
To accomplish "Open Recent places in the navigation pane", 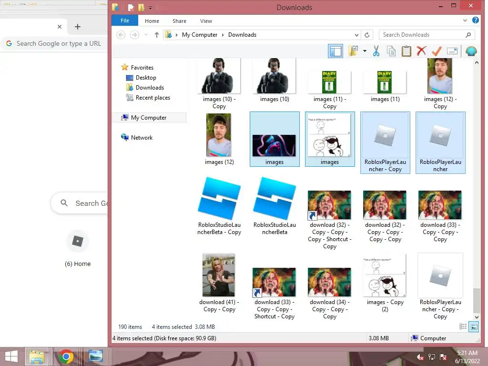I will 152,97.
